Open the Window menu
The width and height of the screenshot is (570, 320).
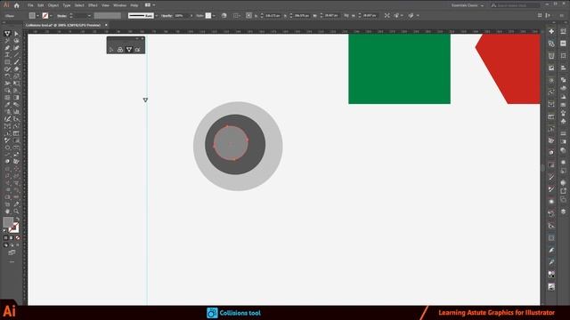click(119, 5)
